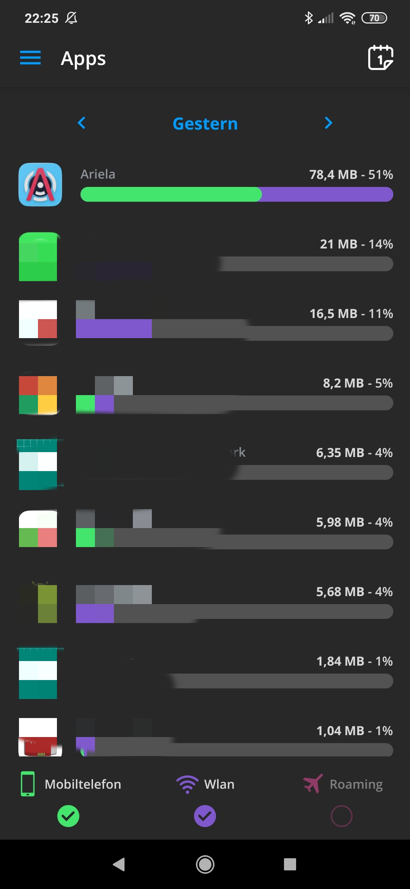
Task: Open the hamburger navigation menu
Action: coord(30,58)
